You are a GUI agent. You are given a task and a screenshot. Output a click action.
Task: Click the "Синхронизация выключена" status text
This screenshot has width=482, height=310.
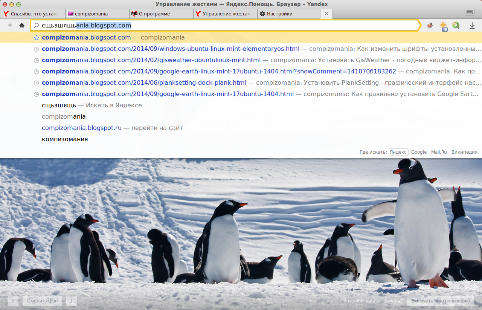pyautogui.click(x=371, y=301)
